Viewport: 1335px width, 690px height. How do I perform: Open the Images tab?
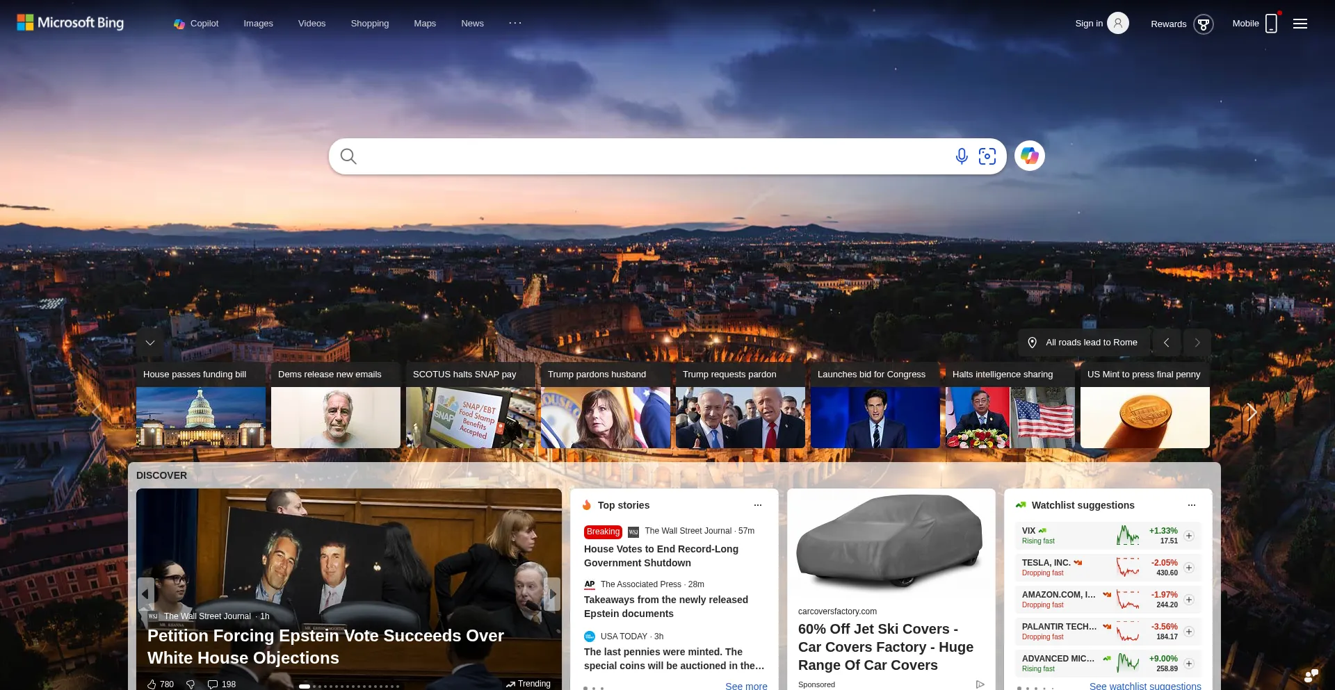coord(258,24)
